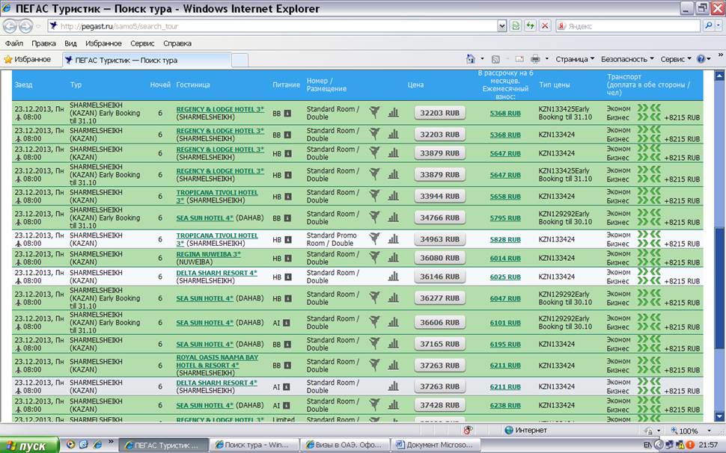Expand the Сервис dropdown in the command bar
The height and width of the screenshot is (453, 726).
[676, 59]
